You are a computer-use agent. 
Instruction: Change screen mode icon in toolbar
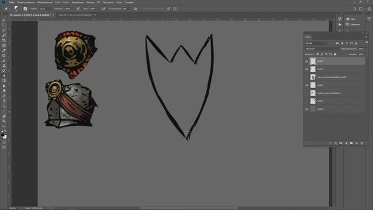pyautogui.click(x=4, y=147)
